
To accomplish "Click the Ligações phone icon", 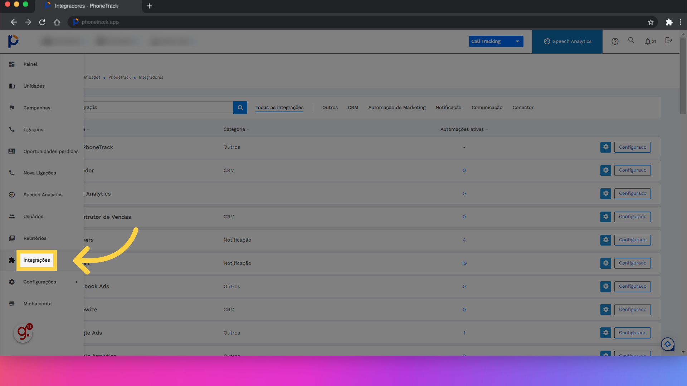I will (12, 129).
